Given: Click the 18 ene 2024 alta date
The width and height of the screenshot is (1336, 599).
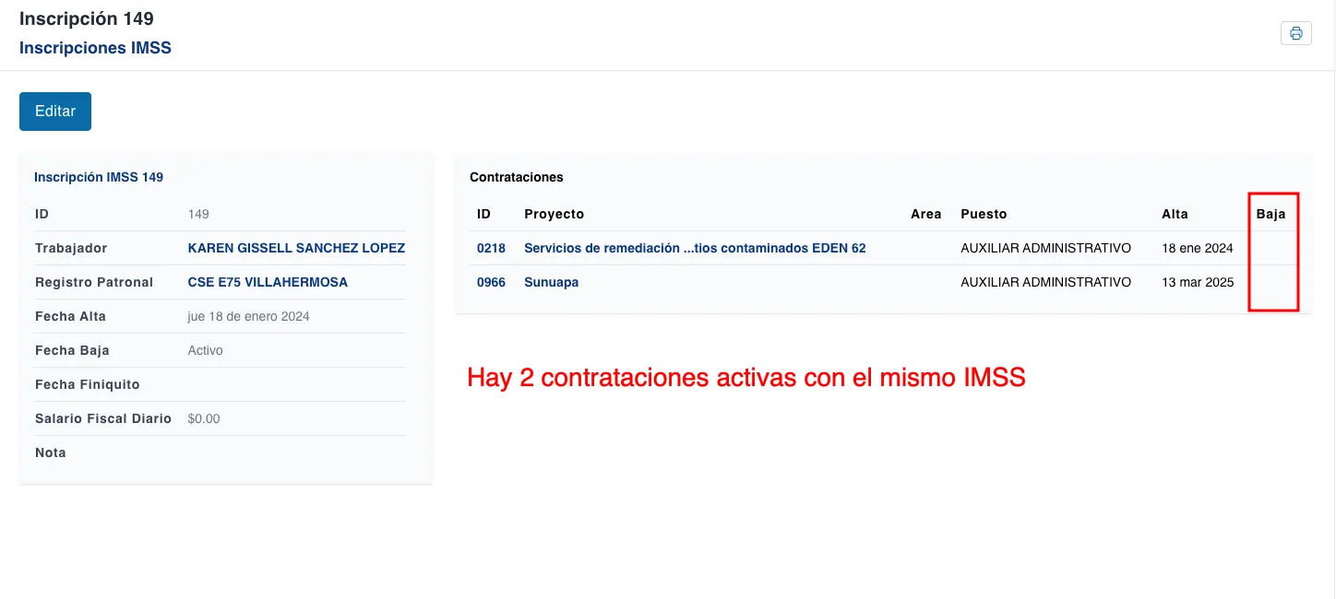Looking at the screenshot, I should point(1198,248).
